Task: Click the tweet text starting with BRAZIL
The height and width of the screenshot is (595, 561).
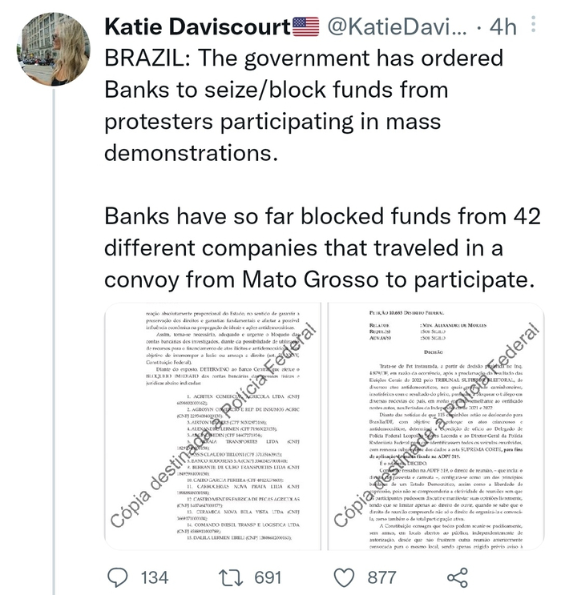Action: tap(304, 105)
